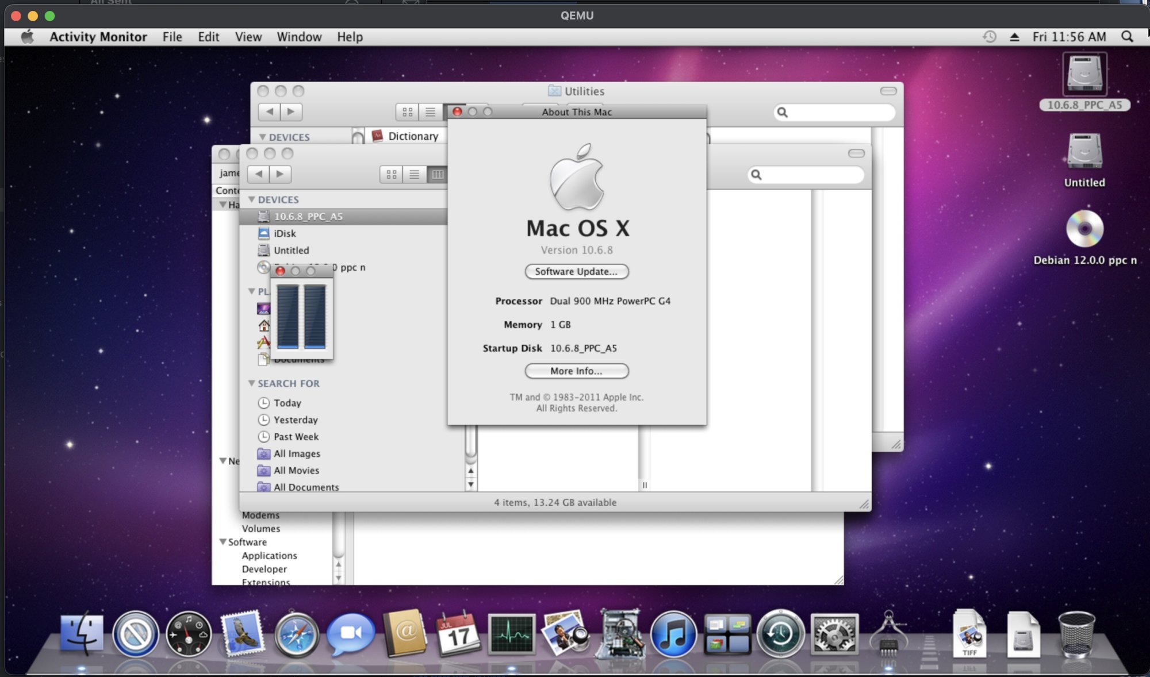Launch iTunes from the dock
The width and height of the screenshot is (1150, 677).
point(673,635)
